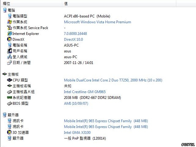The height and width of the screenshot is (147, 196).
Task: Click the 登入網域 network icon
Action: tap(9, 57)
